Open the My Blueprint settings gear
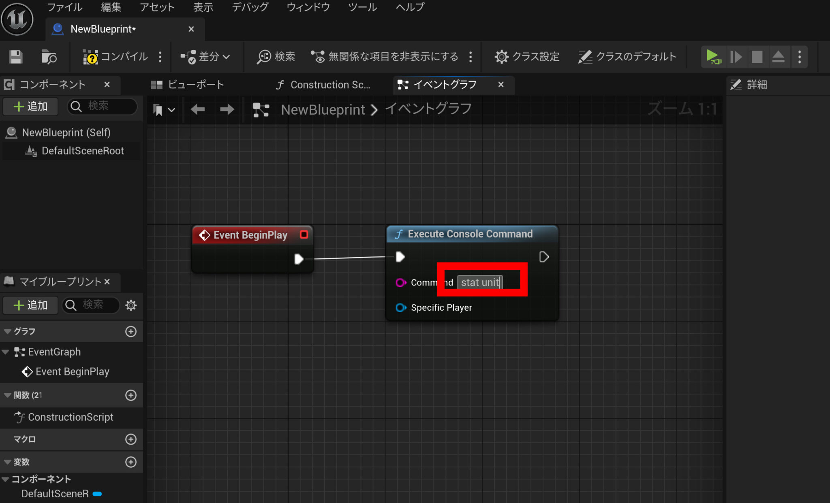The height and width of the screenshot is (503, 830). pyautogui.click(x=131, y=305)
